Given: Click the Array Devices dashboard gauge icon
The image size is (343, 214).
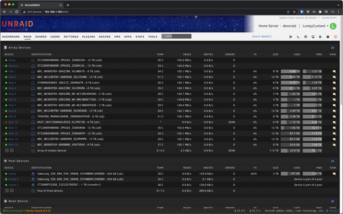Looking at the screenshot, I should 333,48.
